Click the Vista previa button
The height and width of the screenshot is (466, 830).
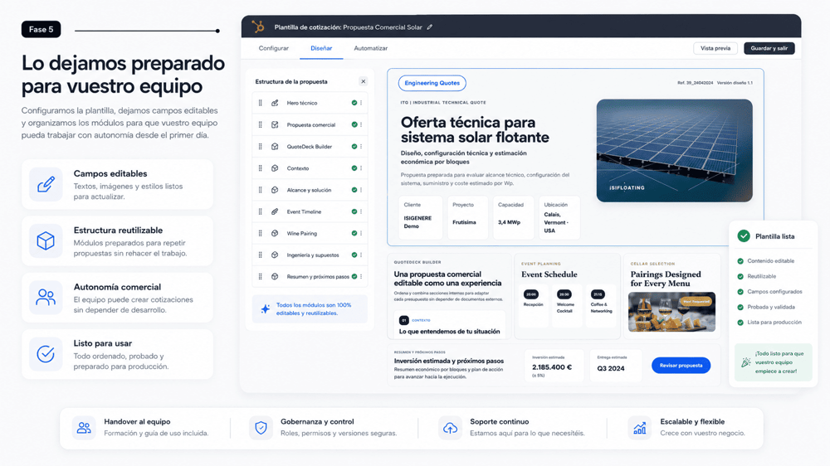715,48
